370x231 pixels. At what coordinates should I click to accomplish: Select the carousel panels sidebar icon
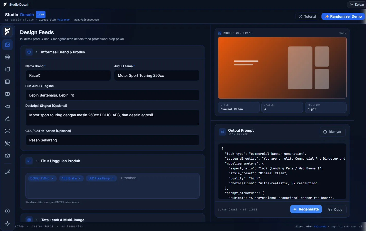7,69
